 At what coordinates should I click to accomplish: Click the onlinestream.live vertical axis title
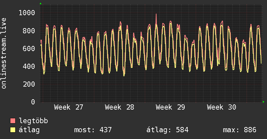pos(4,53)
